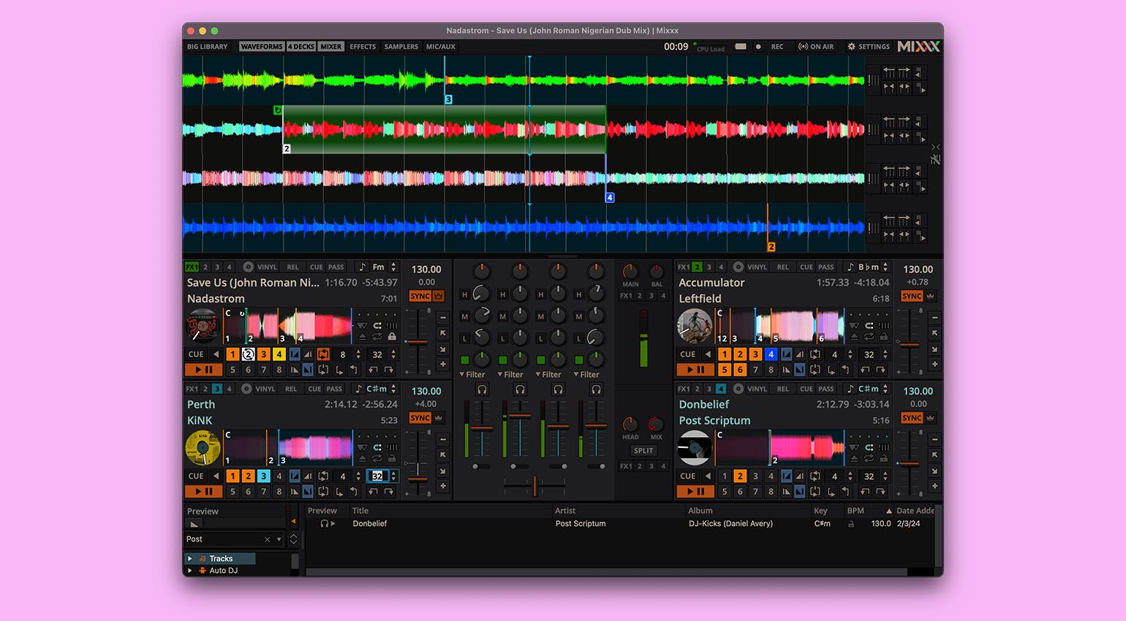Expand the Tracks item in library sidebar
This screenshot has width=1126, height=621.
click(190, 559)
